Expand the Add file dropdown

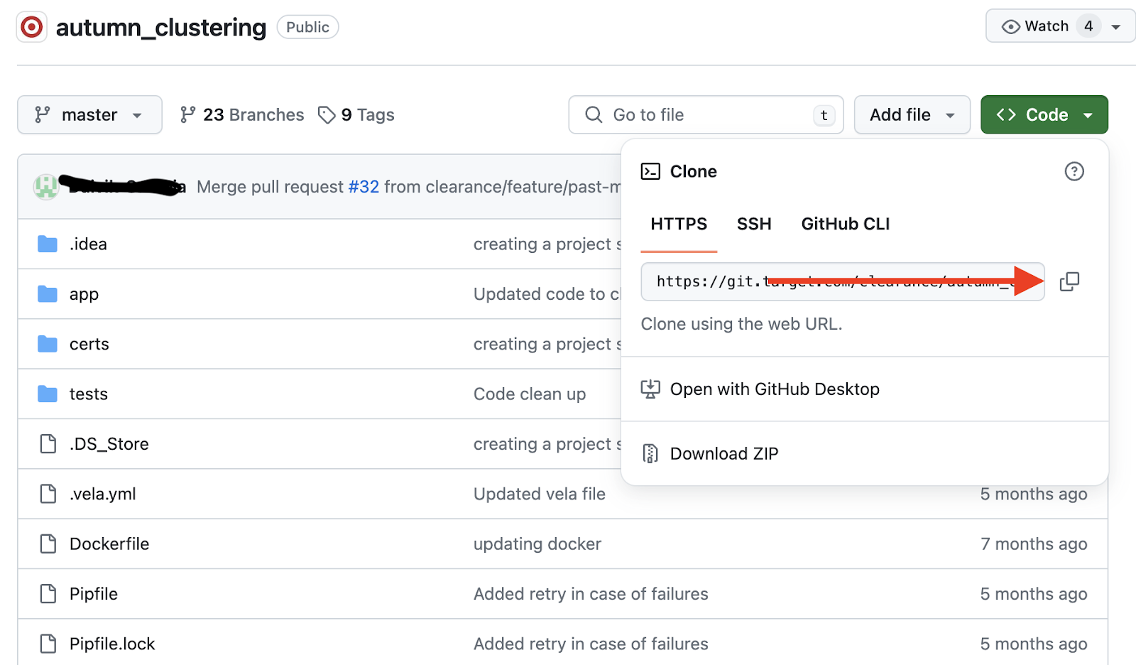(x=912, y=114)
